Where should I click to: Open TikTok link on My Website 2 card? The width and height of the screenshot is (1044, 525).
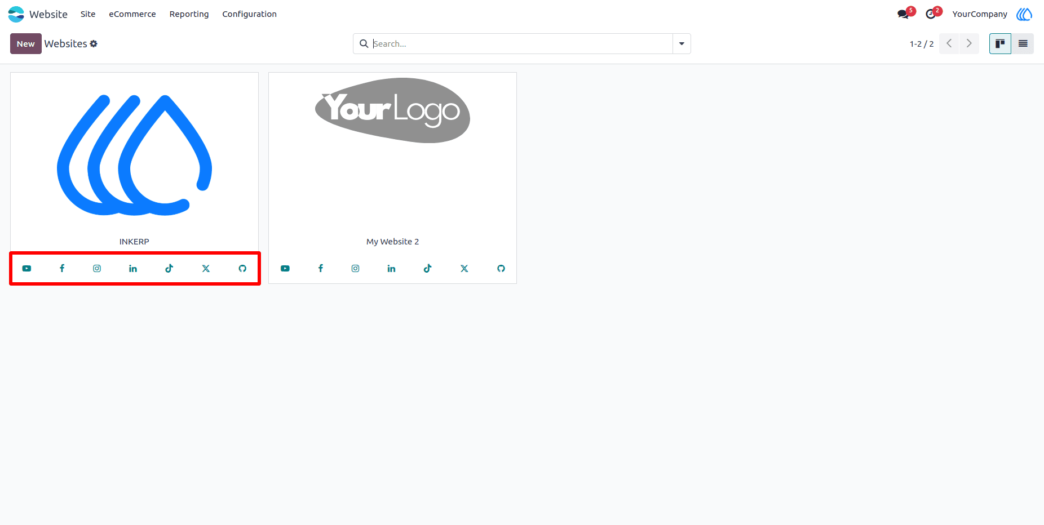pos(428,269)
